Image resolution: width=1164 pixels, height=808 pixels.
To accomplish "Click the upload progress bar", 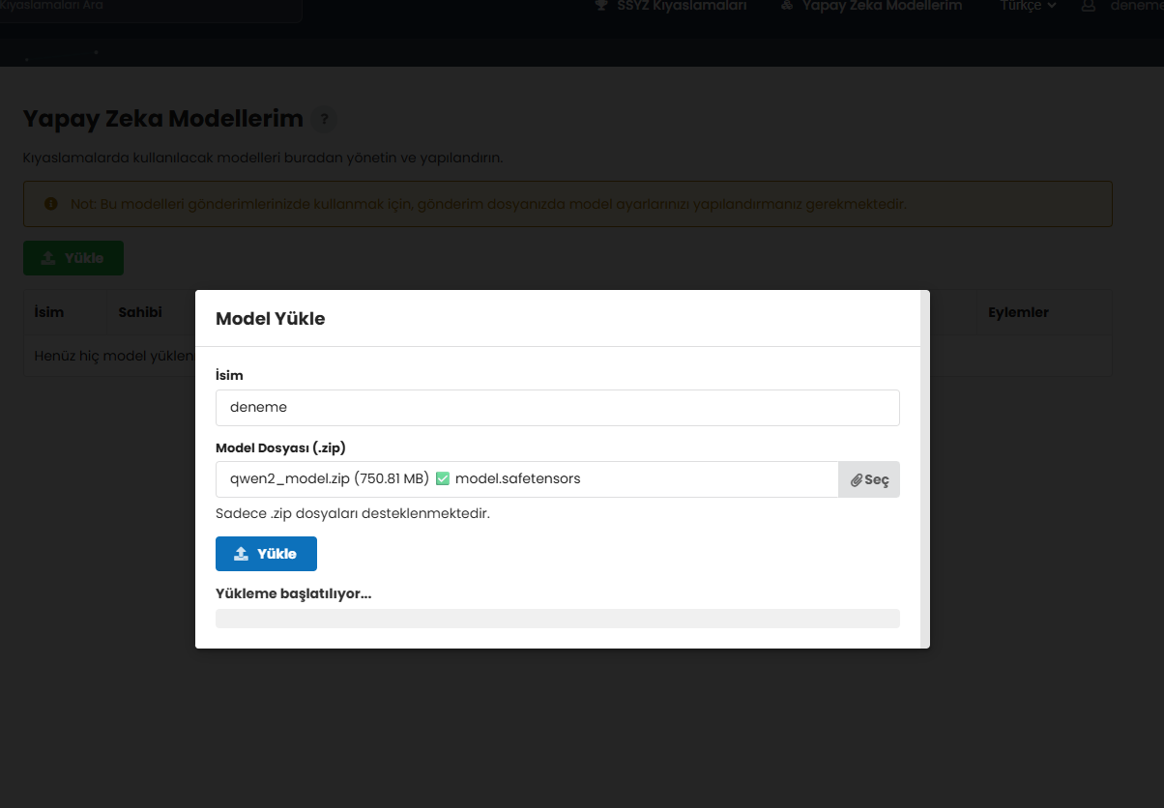I will 557,619.
